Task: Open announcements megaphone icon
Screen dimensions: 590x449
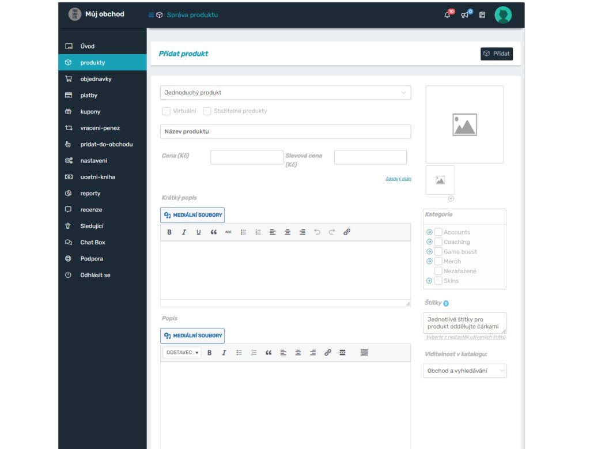Action: [x=465, y=15]
